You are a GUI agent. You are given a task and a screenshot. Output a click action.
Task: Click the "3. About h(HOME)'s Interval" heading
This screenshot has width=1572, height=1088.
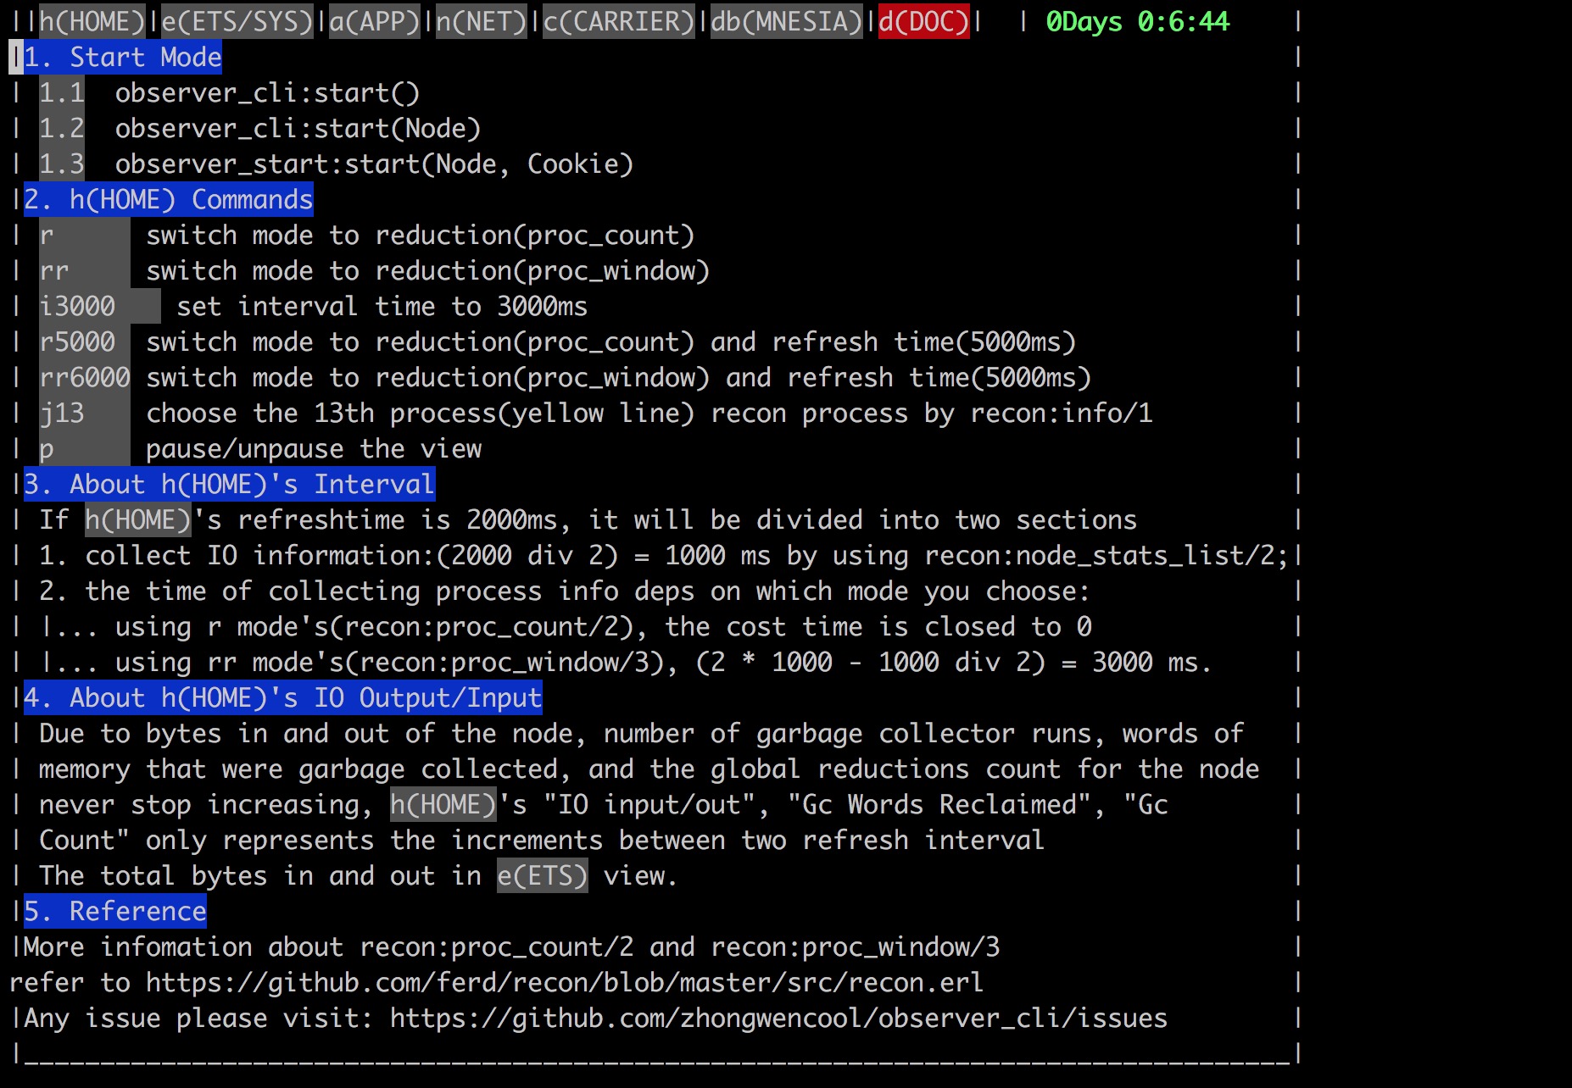click(x=229, y=485)
